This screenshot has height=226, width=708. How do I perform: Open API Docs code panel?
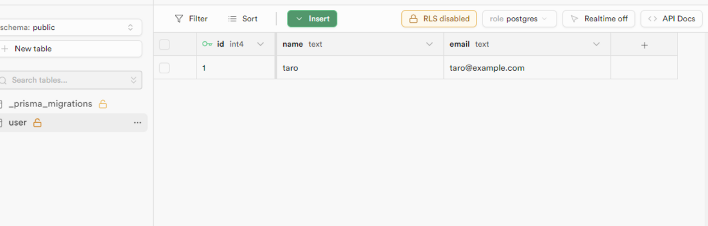point(671,19)
